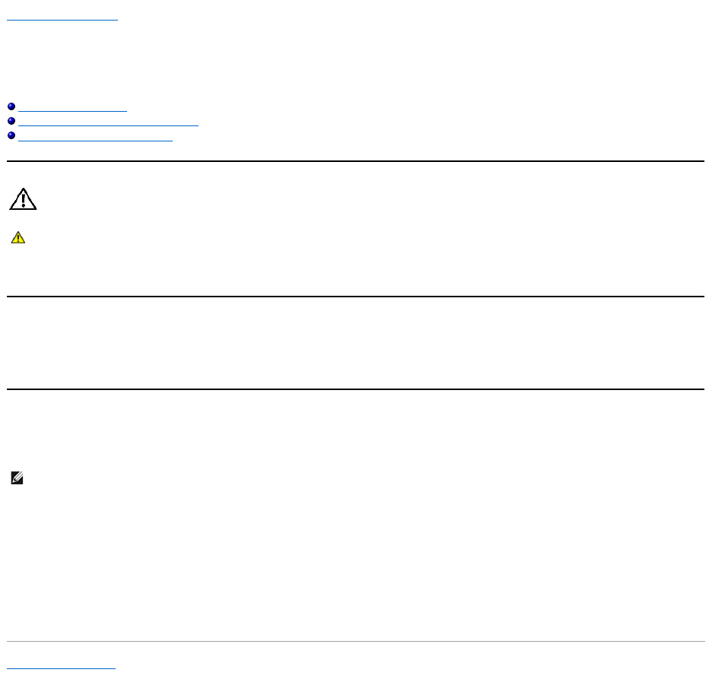
Task: Click the second blue bullet sphere
Action: coord(11,122)
